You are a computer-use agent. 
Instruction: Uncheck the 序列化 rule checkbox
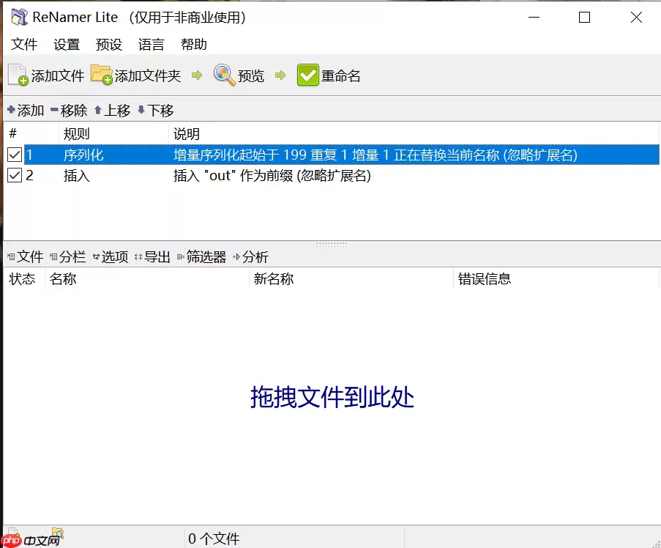pos(12,155)
